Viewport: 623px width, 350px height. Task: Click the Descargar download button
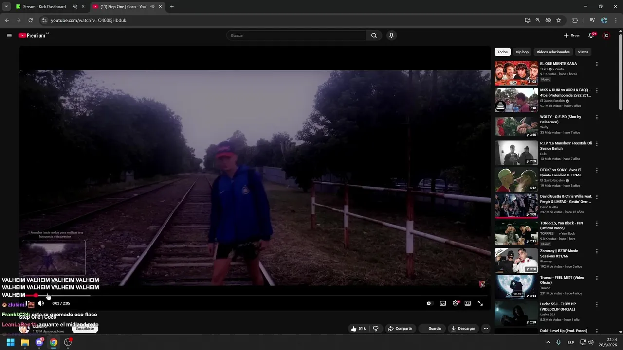[x=463, y=329]
